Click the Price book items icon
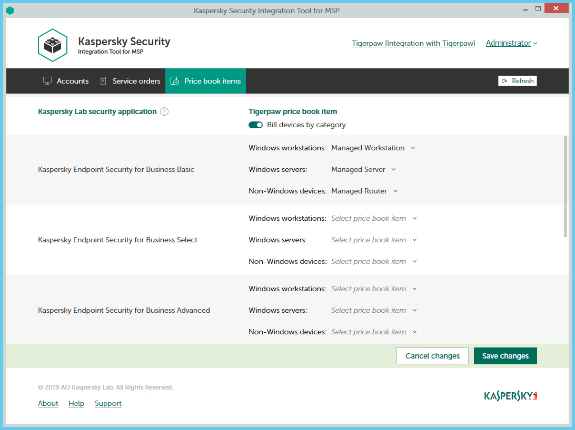Viewport: 575px width, 430px height. click(x=175, y=81)
